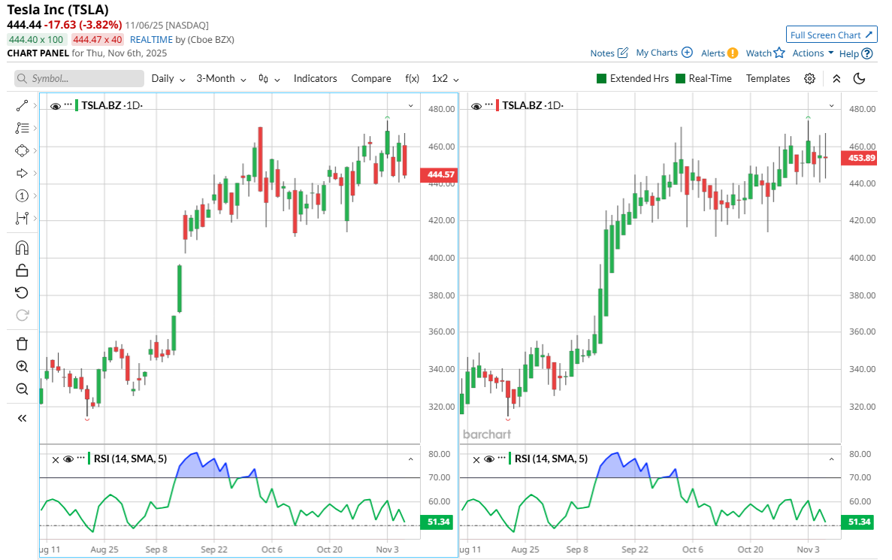Click right chart red TSLA.BZ color bar

[497, 105]
